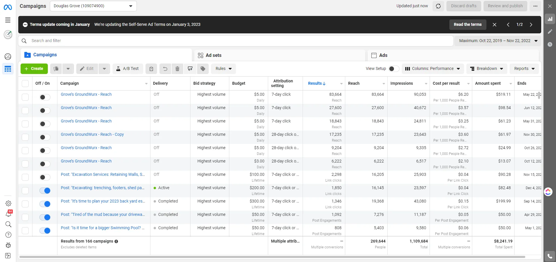Click the green Create button

tap(34, 69)
